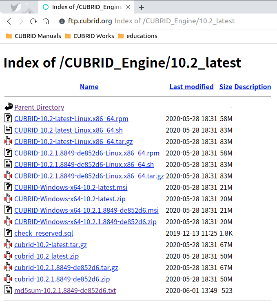Image resolution: width=277 pixels, height=304 pixels.
Task: Open the educations bookmark folder
Action: click(x=137, y=36)
